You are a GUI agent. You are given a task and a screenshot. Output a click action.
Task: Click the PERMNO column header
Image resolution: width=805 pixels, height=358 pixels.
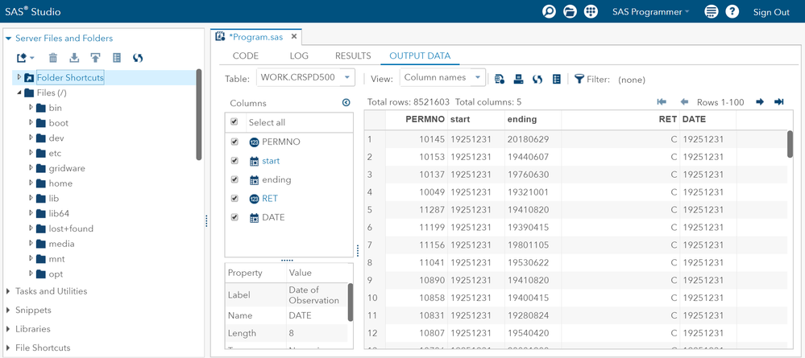[417, 120]
